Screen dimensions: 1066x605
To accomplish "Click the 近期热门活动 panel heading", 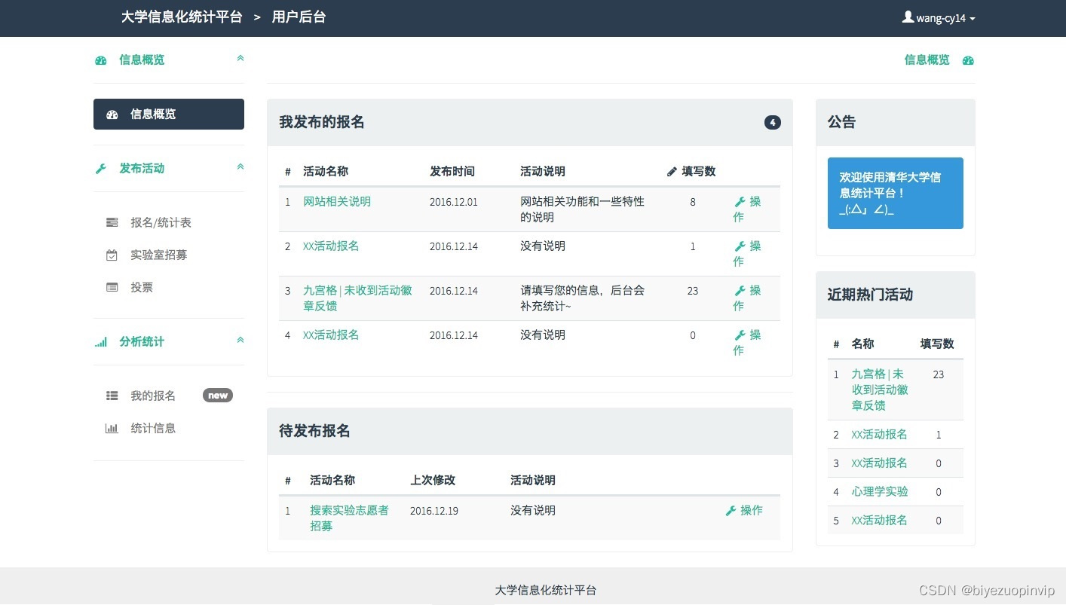I will tap(870, 295).
